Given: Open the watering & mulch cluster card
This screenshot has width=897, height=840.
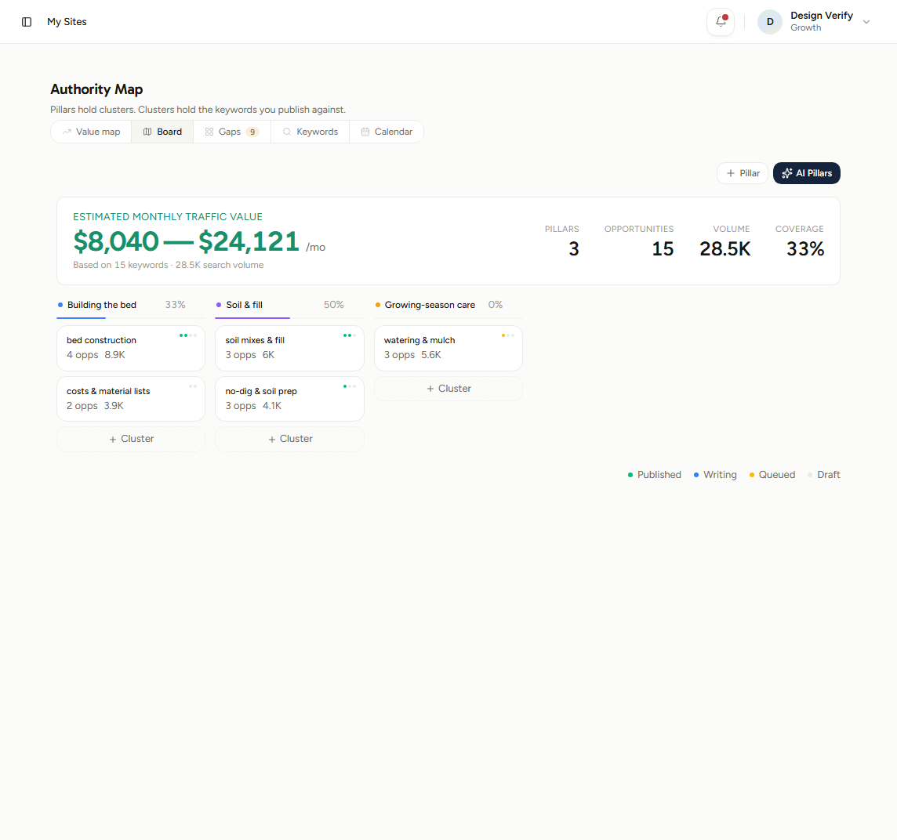Looking at the screenshot, I should click(x=448, y=348).
